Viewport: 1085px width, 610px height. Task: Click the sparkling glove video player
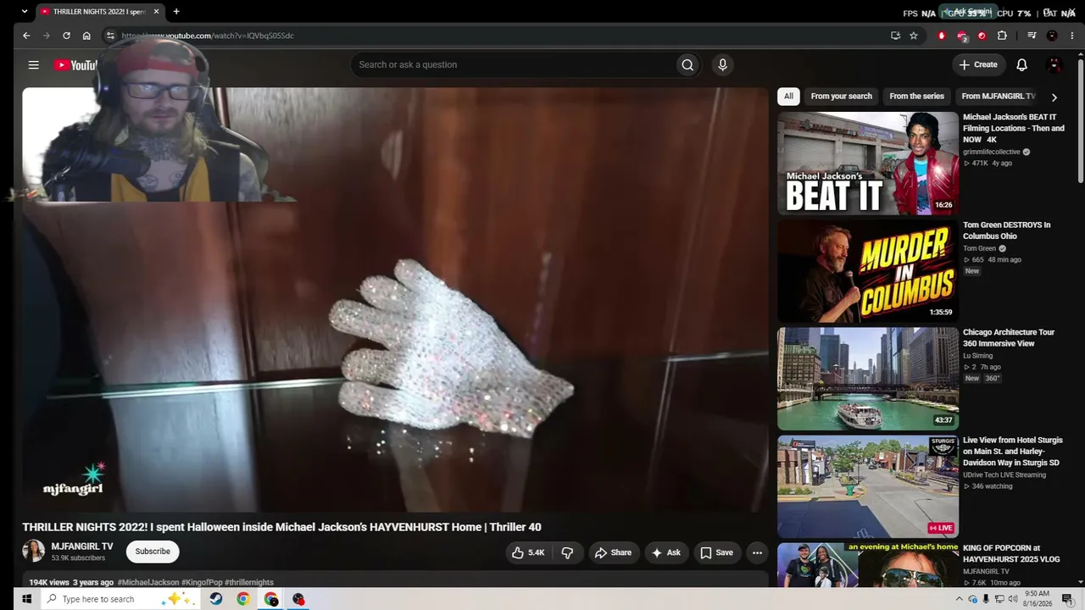click(x=395, y=300)
